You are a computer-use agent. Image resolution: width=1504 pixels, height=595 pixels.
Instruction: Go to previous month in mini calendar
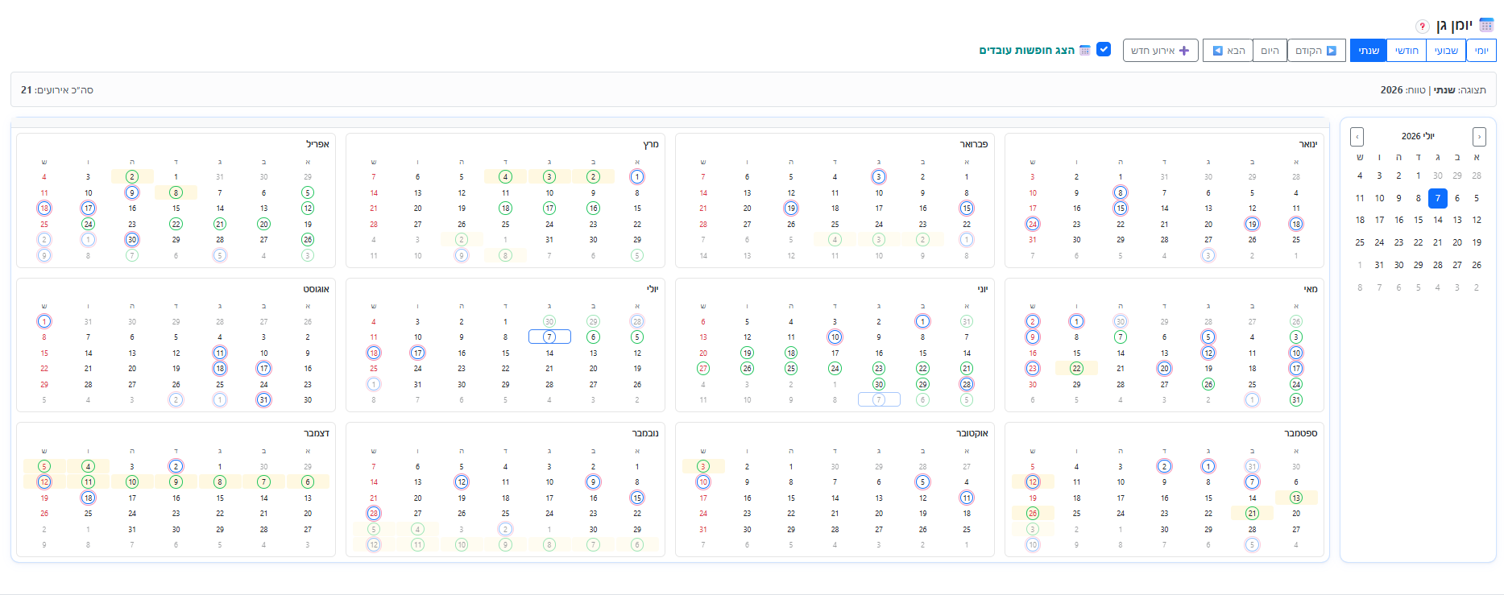pyautogui.click(x=1479, y=137)
